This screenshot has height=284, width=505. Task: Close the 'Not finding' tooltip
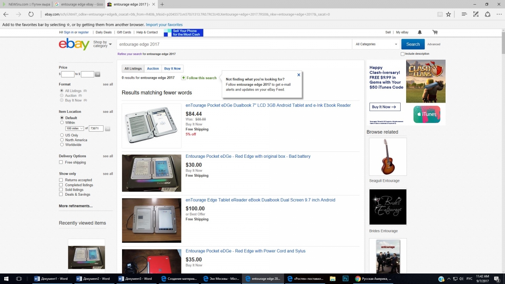[x=299, y=75]
